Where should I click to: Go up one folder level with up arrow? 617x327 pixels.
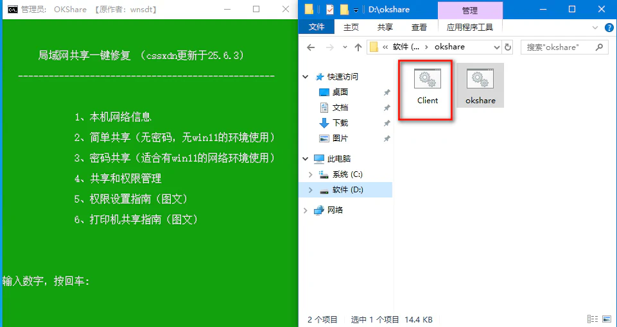(x=358, y=47)
